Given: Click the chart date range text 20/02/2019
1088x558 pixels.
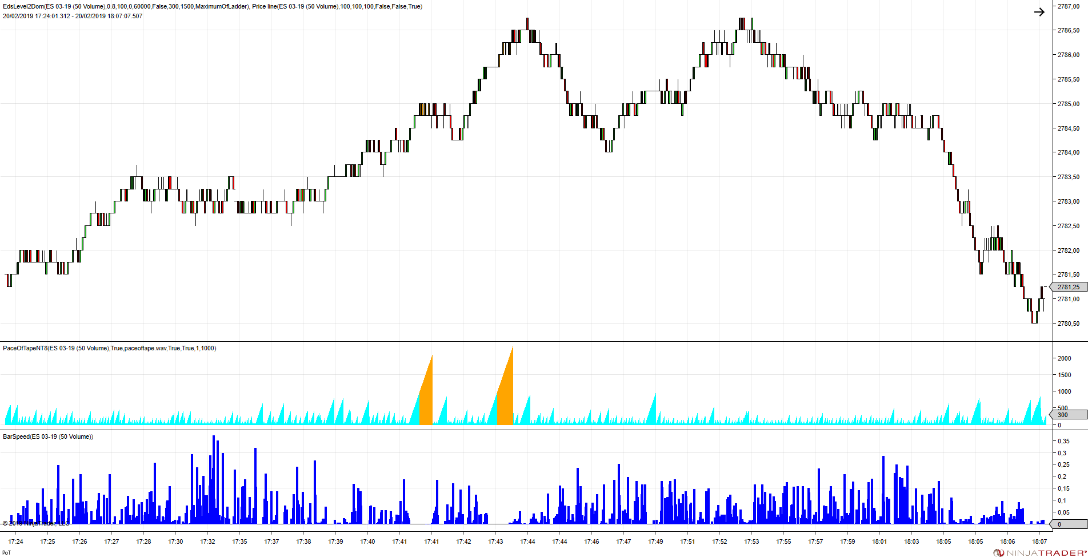Looking at the screenshot, I should point(73,16).
